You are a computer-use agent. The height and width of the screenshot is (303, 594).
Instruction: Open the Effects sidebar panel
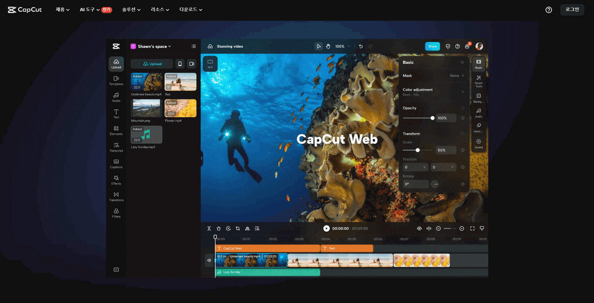click(x=116, y=180)
